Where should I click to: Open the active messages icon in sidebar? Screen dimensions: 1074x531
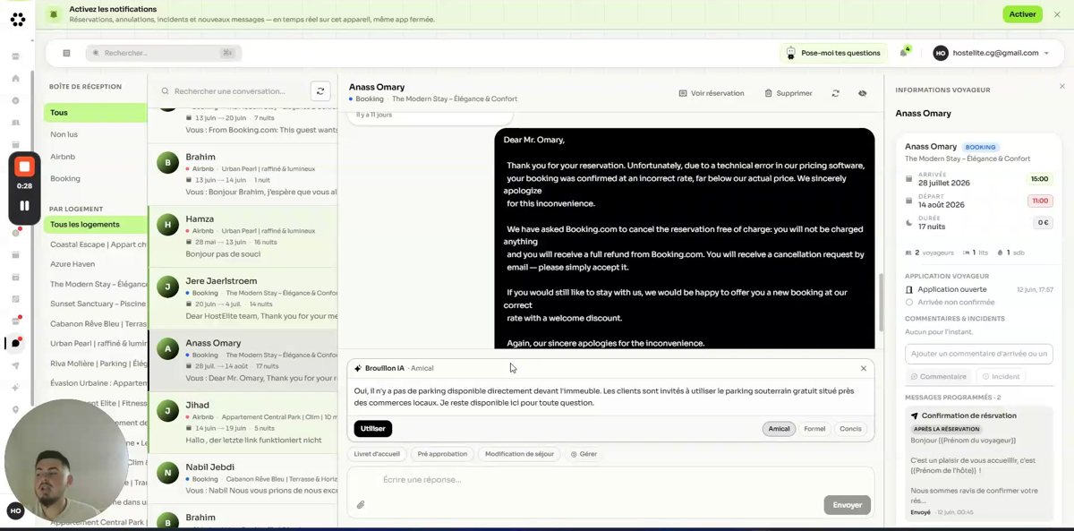click(15, 343)
